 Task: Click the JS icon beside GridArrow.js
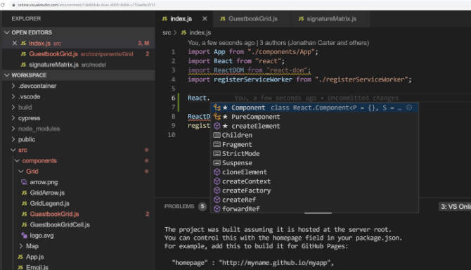(25, 193)
